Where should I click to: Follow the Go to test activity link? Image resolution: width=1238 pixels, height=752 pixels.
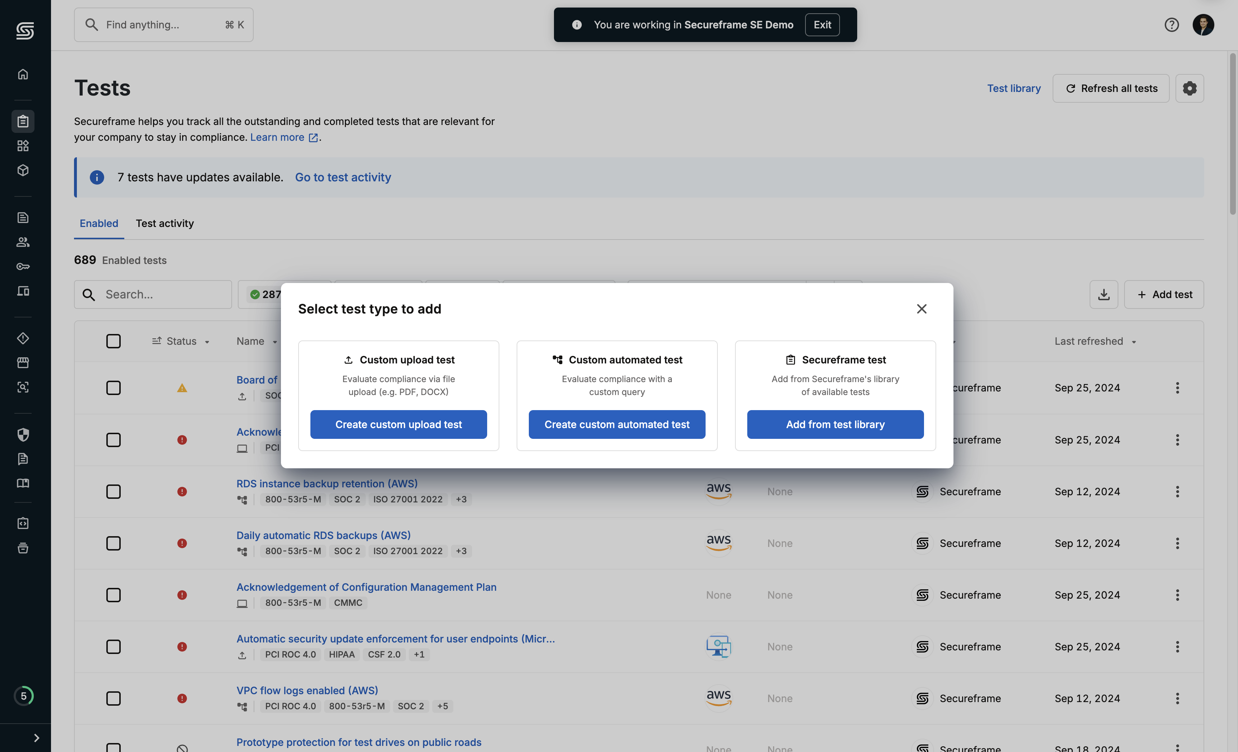[x=343, y=177]
